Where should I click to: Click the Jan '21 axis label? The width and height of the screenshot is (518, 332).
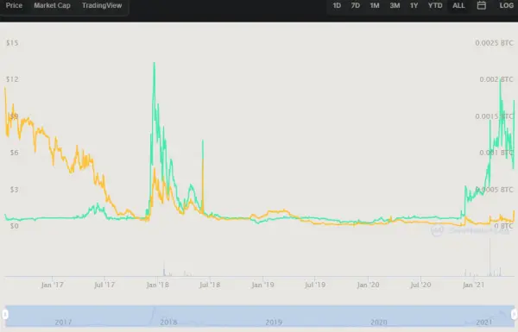473,285
